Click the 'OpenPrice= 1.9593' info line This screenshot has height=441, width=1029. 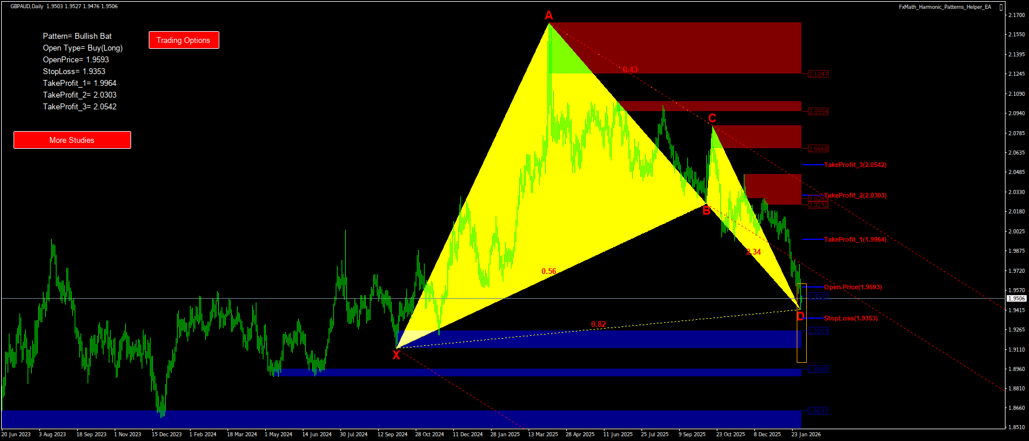[x=76, y=59]
